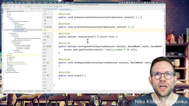
Task: Click the Open folder toolbar icon
Action: [3, 6]
